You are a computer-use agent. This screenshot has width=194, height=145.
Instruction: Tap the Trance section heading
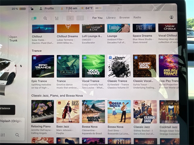coord(37,51)
